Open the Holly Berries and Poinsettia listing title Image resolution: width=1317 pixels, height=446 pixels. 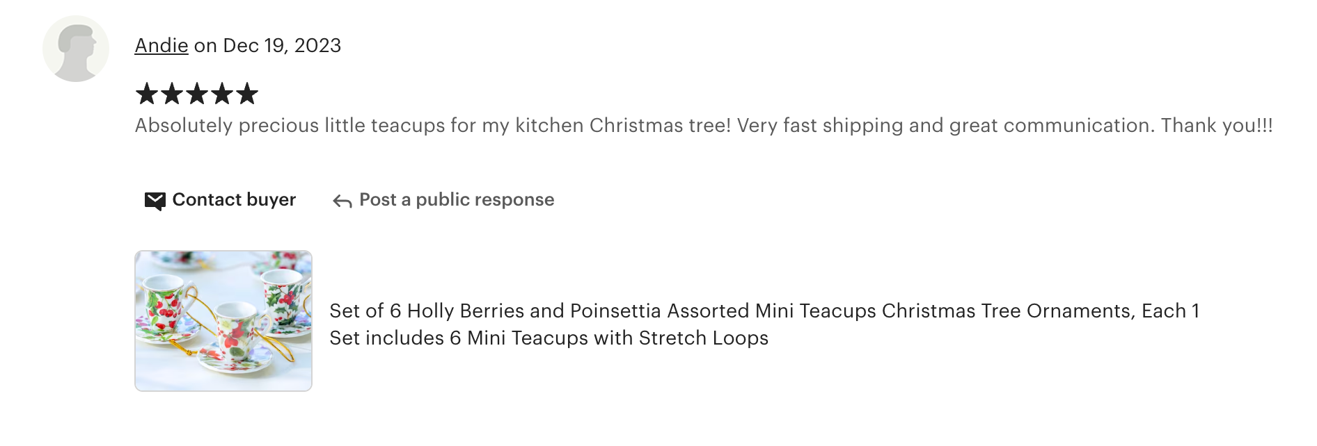click(x=764, y=311)
